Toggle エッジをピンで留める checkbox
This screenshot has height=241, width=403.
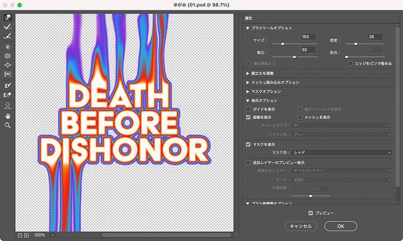pyautogui.click(x=350, y=64)
